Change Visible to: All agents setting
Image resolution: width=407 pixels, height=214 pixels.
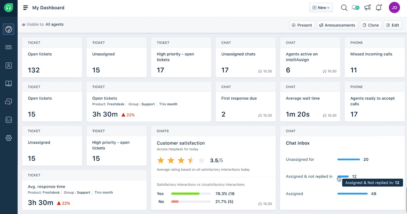click(54, 24)
